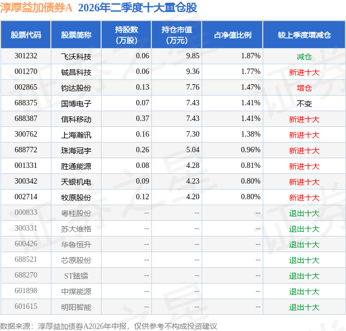Click the 较上季度增减仓 header
Image resolution: width=346 pixels, height=331 pixels.
304,35
